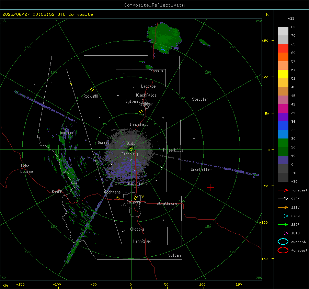This screenshot has width=309, height=289.
Task: Select the 65 dBZ red color swatch
Action: coord(283,48)
